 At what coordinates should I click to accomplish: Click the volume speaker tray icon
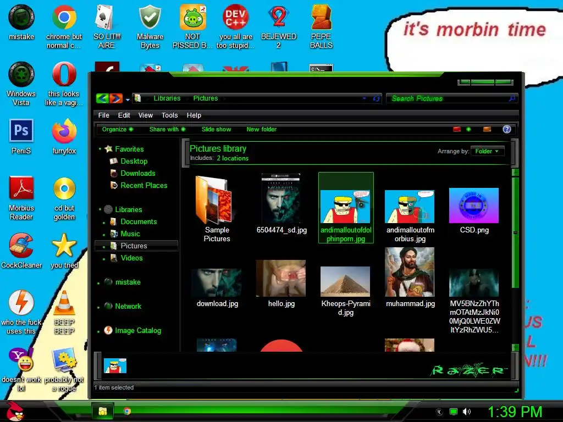click(466, 412)
